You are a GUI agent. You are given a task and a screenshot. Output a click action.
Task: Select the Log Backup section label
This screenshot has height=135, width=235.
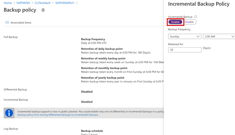tap(11, 129)
